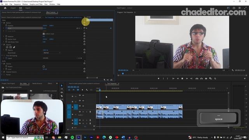This screenshot has width=249, height=140.
Task: Reset the Anchor Point parameter
Action: coord(84,39)
